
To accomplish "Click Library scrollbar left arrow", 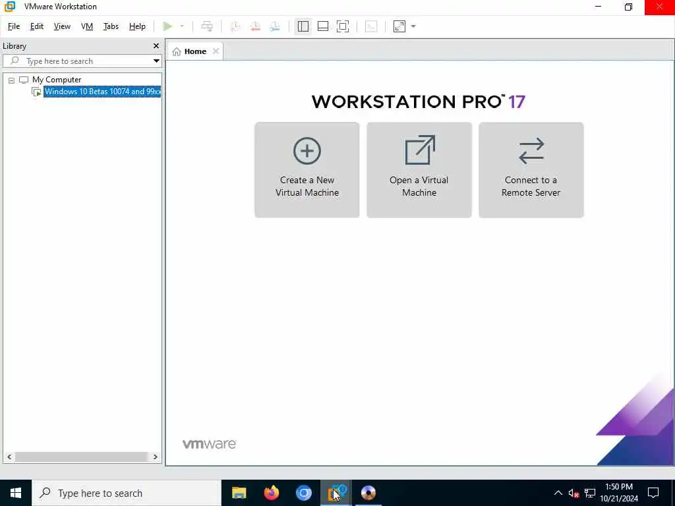I will 9,457.
